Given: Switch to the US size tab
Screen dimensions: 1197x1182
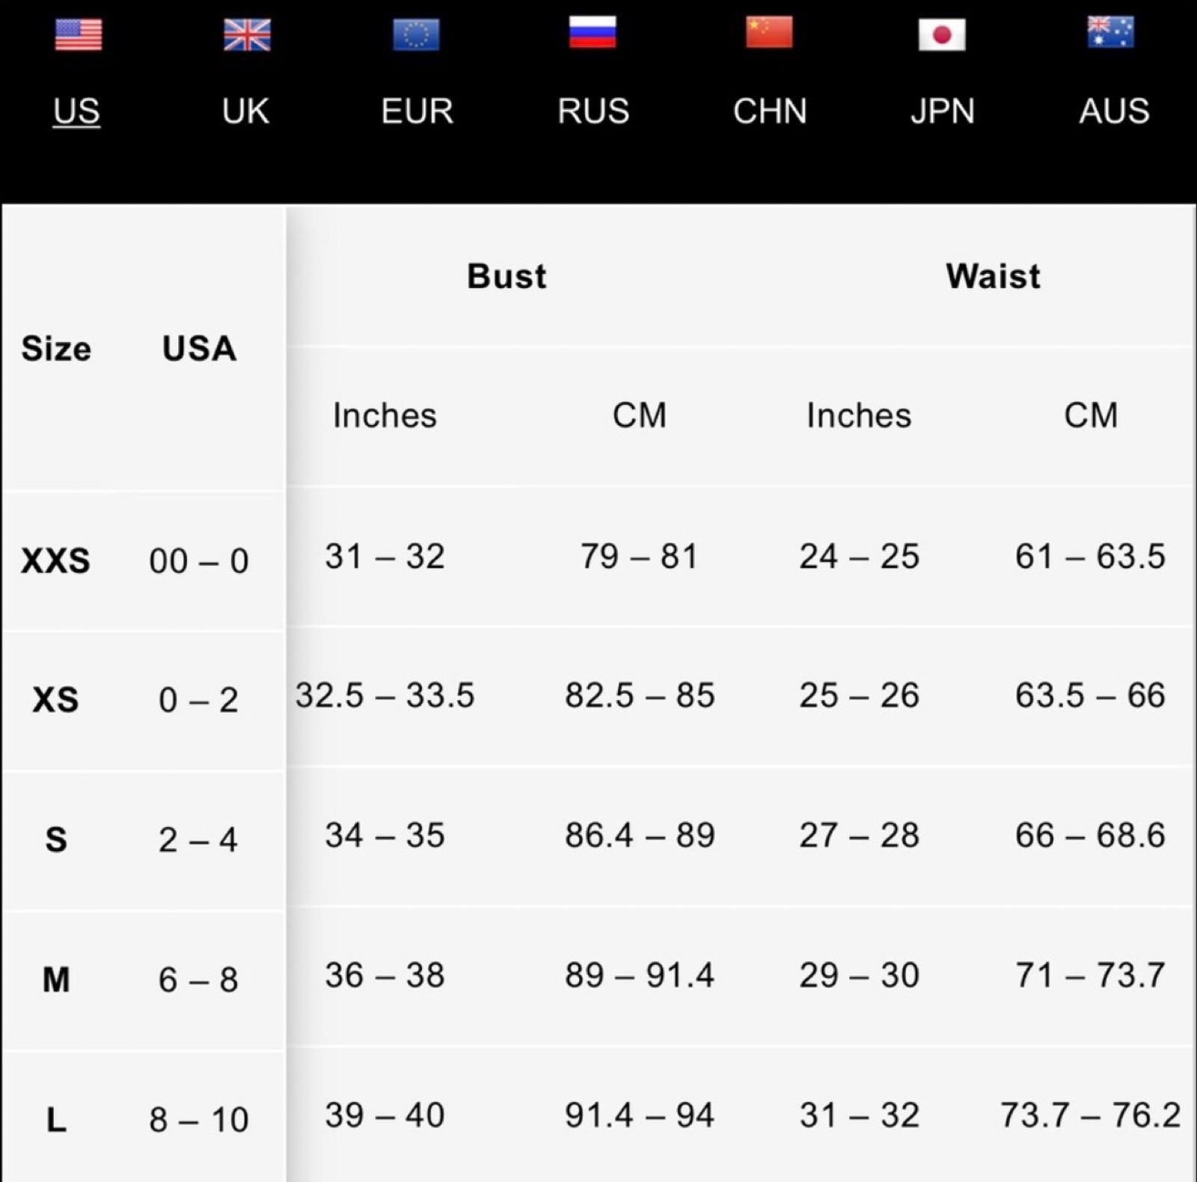Looking at the screenshot, I should 76,112.
